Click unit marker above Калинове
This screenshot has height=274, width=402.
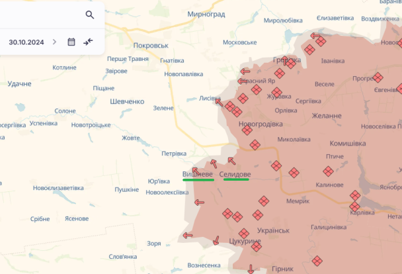point(328,171)
